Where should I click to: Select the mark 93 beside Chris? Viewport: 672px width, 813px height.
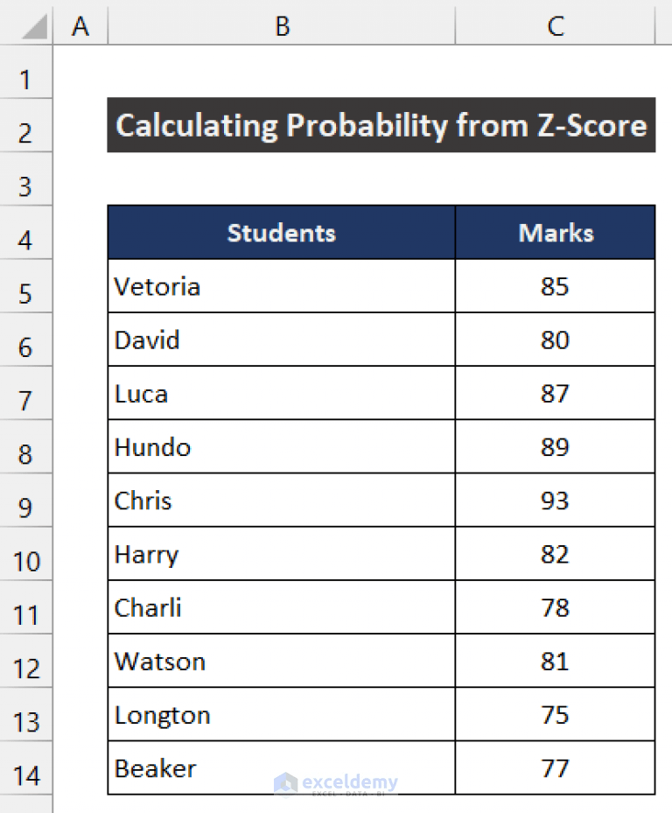pyautogui.click(x=555, y=501)
